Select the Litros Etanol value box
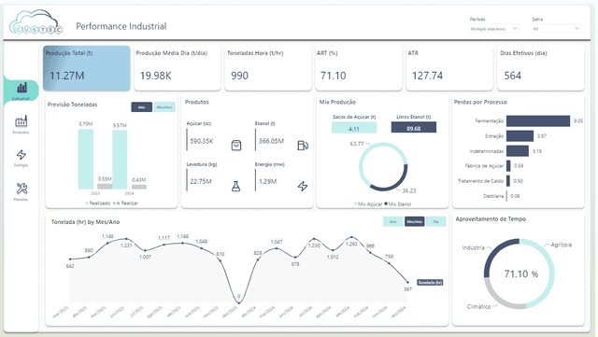 coord(413,127)
